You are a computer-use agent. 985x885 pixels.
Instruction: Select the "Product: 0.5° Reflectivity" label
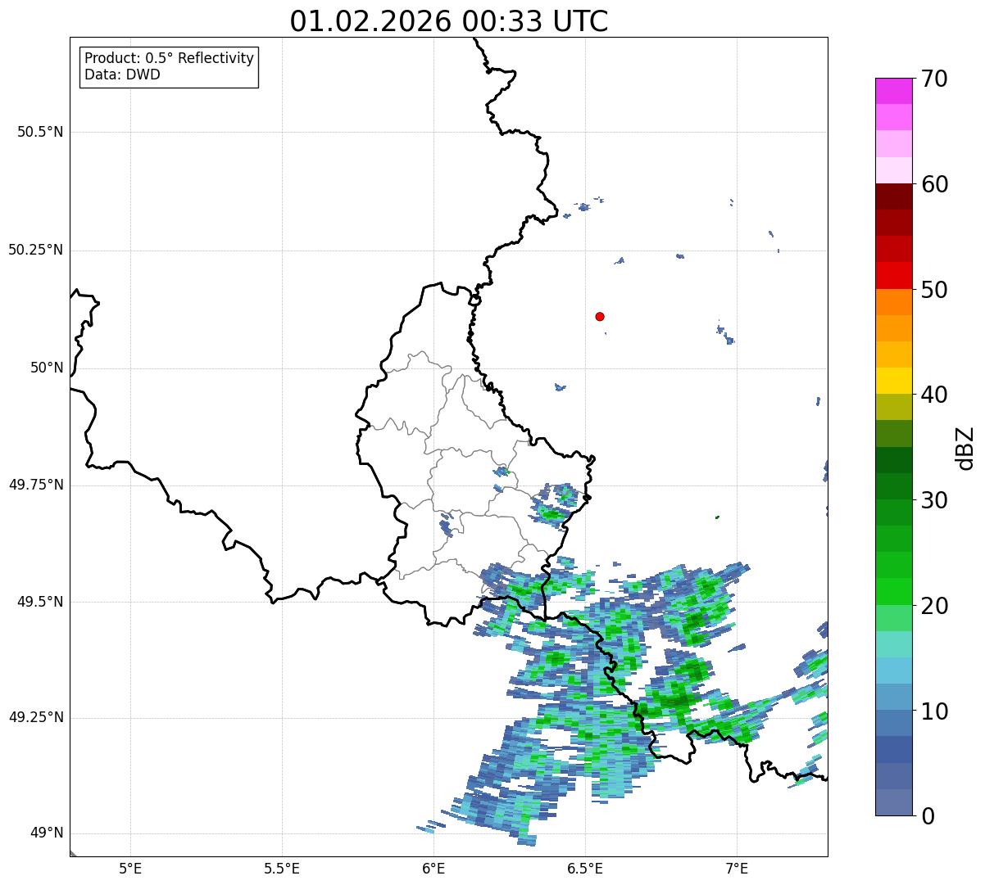pos(170,58)
